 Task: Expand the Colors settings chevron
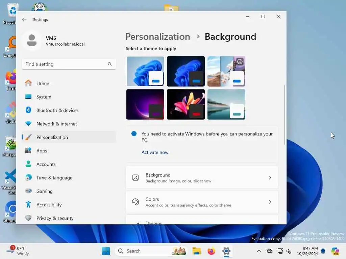(x=270, y=202)
